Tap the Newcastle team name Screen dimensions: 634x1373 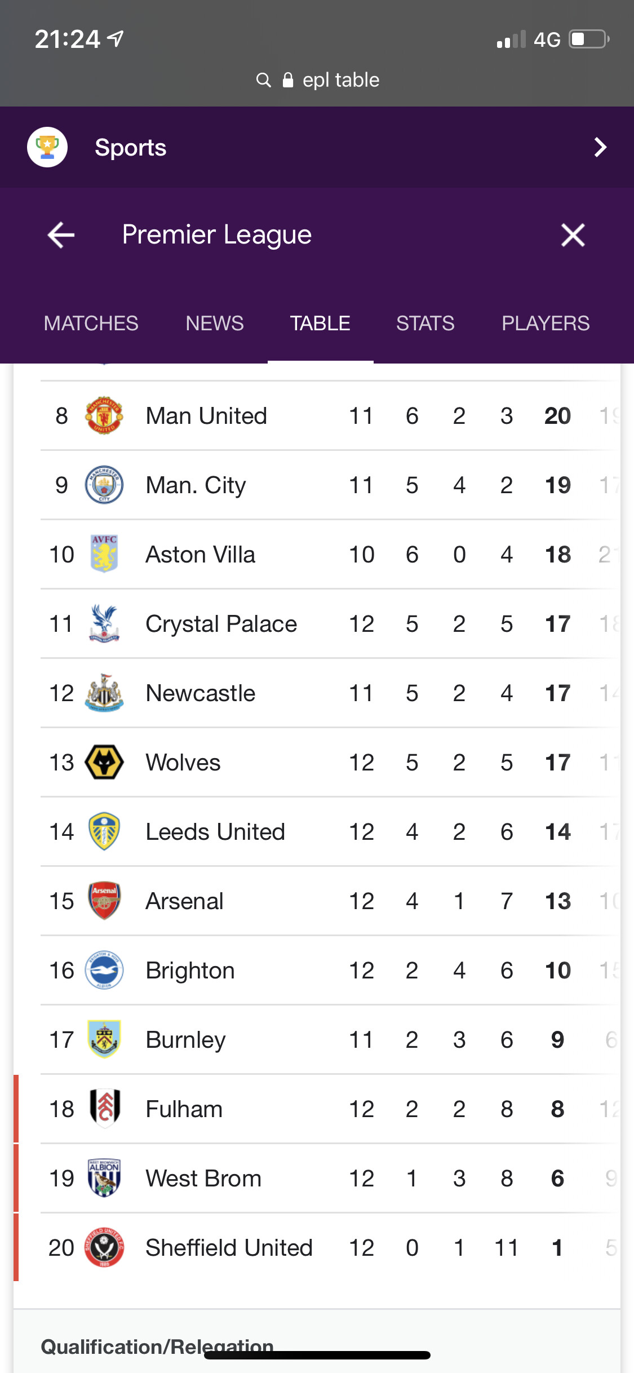click(200, 693)
